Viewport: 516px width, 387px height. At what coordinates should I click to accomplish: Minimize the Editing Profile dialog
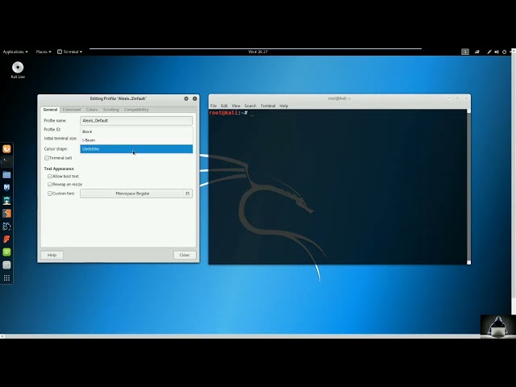186,98
